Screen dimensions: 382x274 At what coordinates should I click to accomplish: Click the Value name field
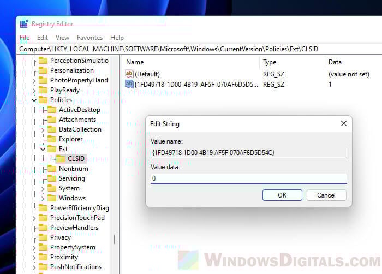point(248,153)
